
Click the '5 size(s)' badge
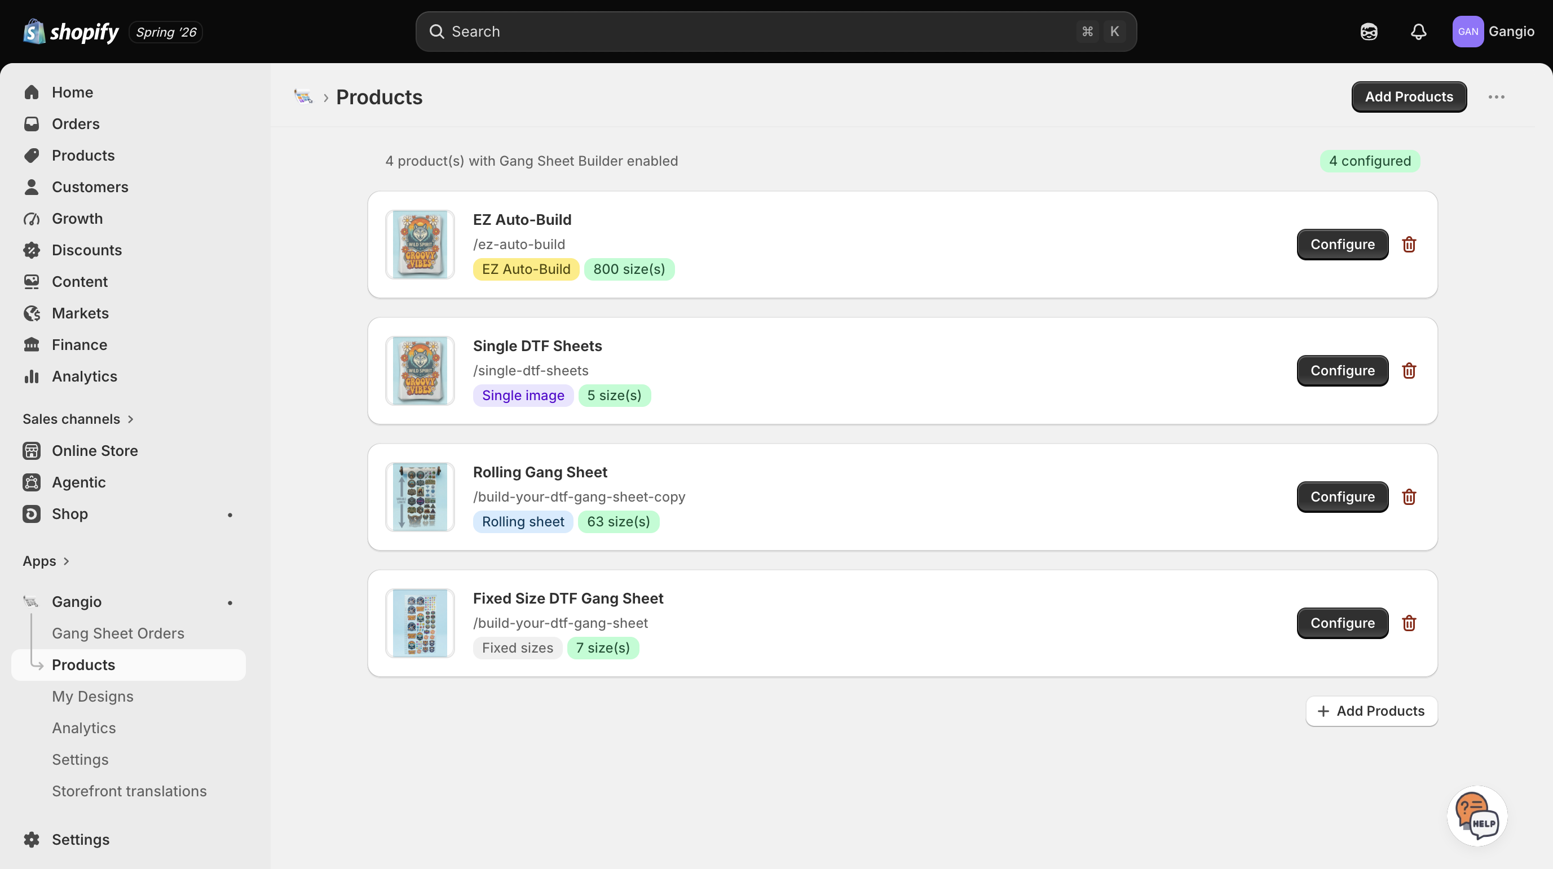coord(614,395)
